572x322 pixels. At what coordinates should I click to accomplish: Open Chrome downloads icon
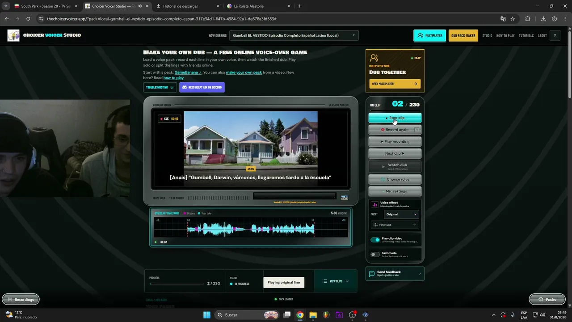[x=543, y=19]
